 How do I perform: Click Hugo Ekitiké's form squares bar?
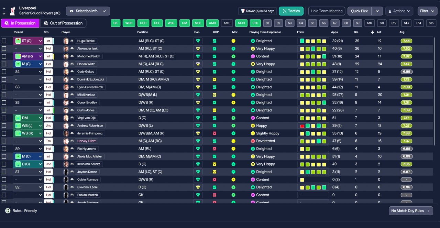click(313, 41)
